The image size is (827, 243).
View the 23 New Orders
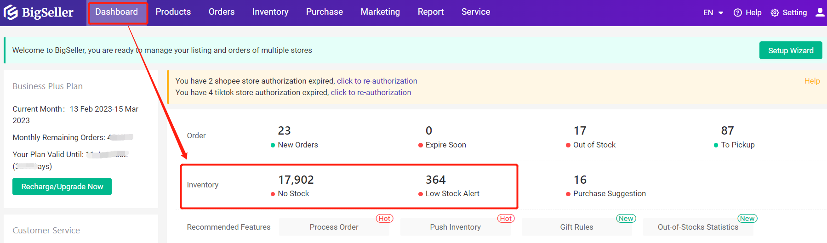[294, 137]
